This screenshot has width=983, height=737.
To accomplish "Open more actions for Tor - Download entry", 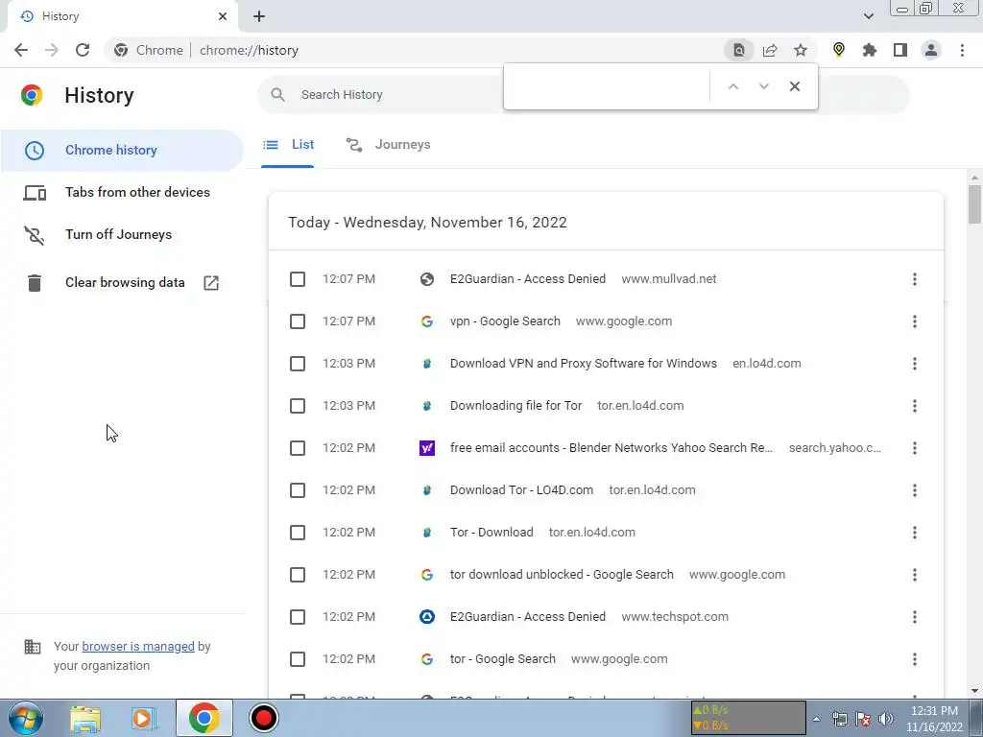I will 915,533.
